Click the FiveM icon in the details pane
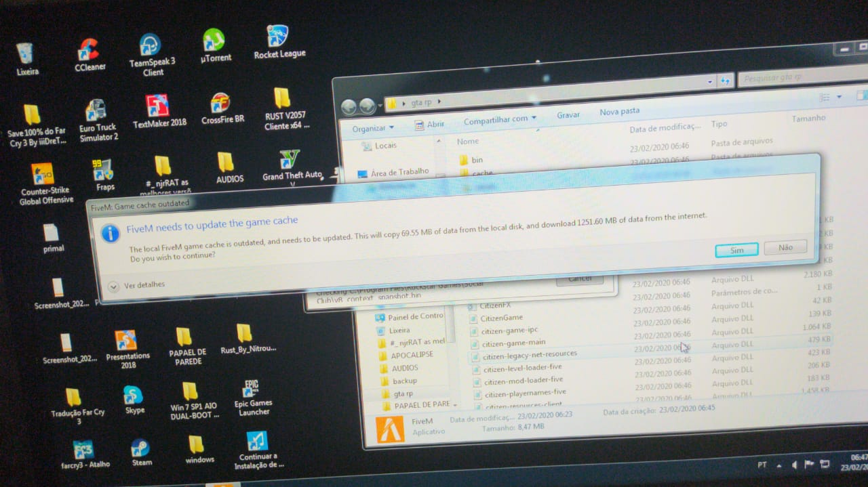 [x=390, y=429]
